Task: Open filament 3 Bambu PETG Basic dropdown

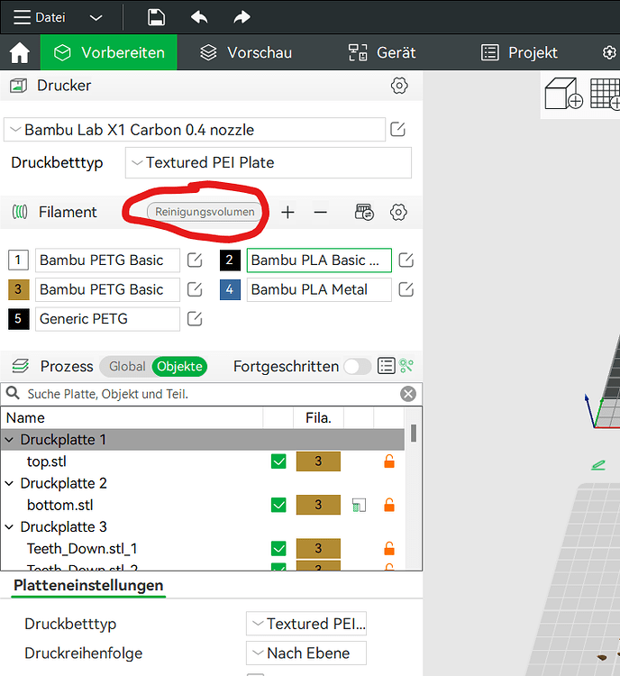Action: click(x=107, y=289)
